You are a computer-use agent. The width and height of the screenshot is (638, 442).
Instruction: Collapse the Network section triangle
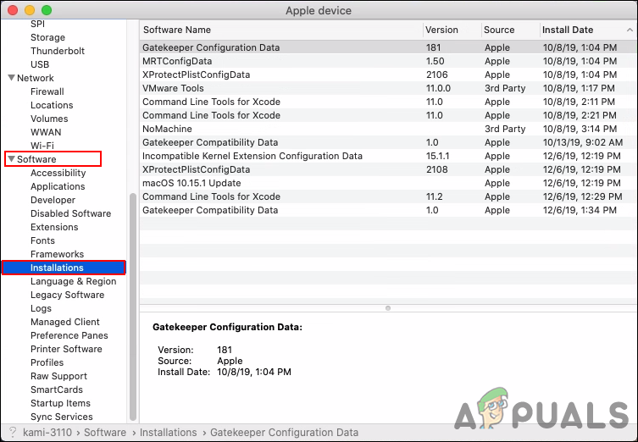point(11,78)
